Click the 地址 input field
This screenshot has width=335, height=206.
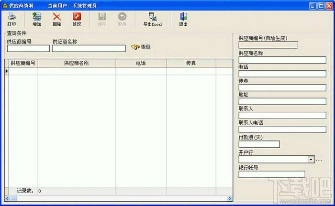(282, 101)
